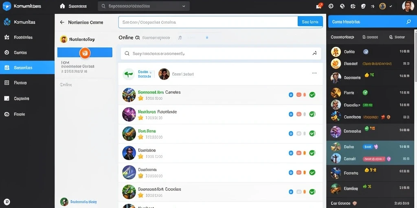Image resolution: width=417 pixels, height=208 pixels.
Task: Click the green check badge on the Pants contact
Action: click(365, 93)
